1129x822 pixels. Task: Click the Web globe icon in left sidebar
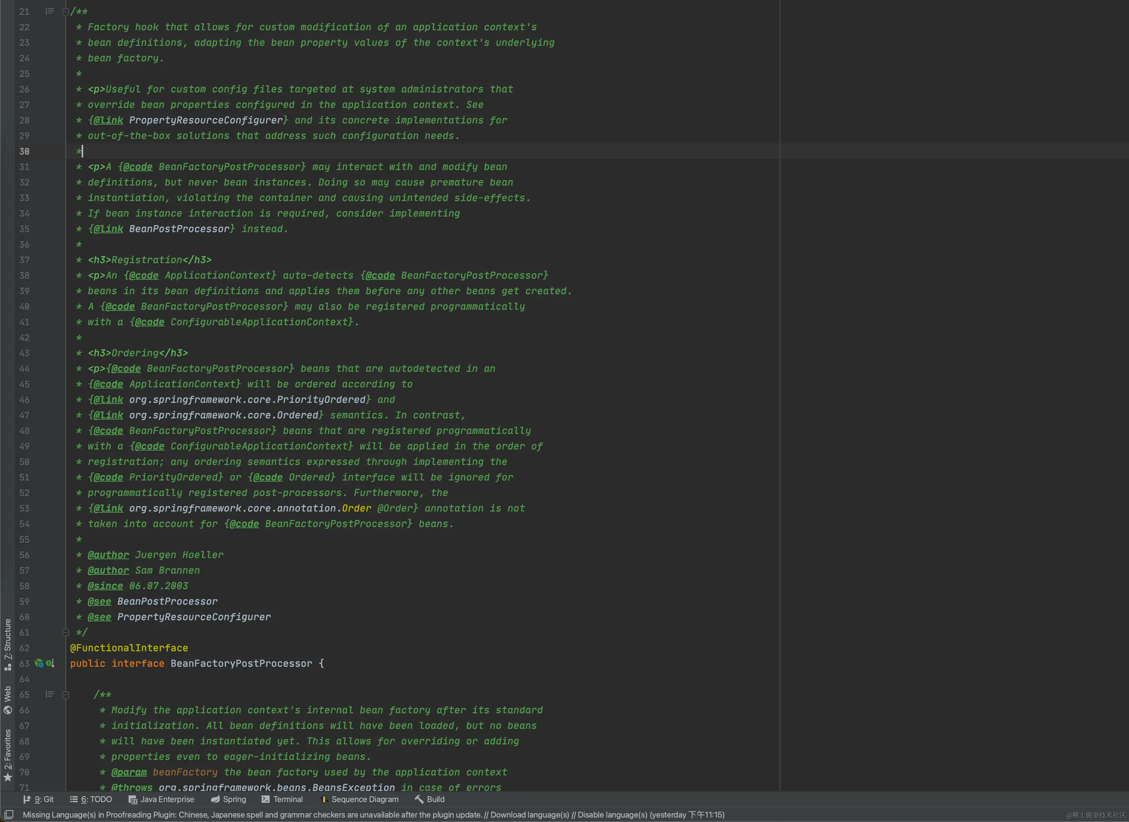(x=7, y=710)
